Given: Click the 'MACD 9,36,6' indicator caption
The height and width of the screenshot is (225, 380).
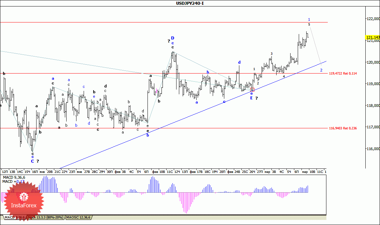Looking at the screenshot, I should [x=14, y=177].
